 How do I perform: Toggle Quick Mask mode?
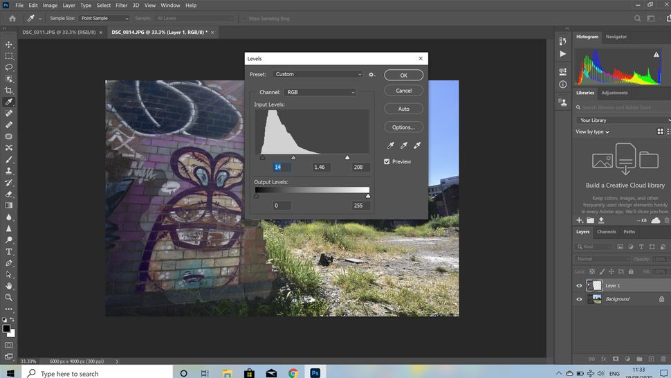click(x=8, y=345)
